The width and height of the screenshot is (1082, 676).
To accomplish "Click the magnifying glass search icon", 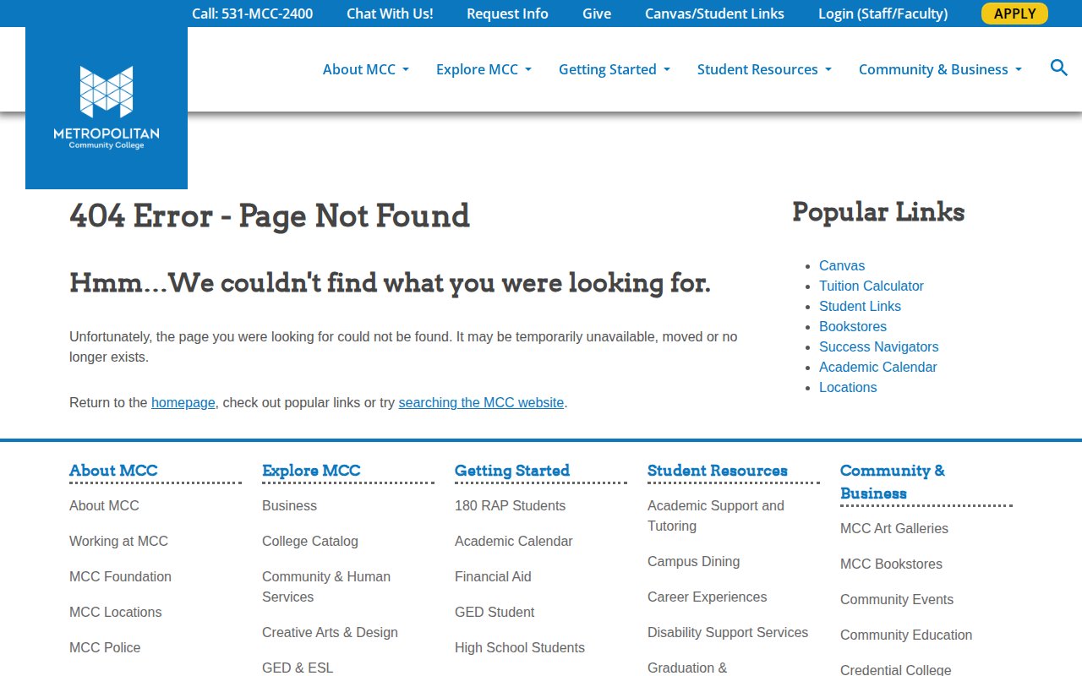I will (x=1058, y=68).
